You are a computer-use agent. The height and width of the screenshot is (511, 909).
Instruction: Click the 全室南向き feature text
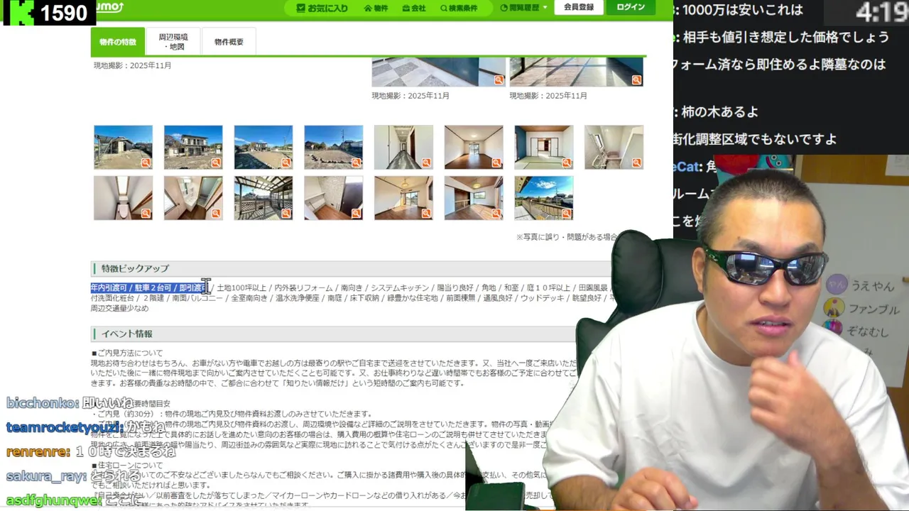249,298
